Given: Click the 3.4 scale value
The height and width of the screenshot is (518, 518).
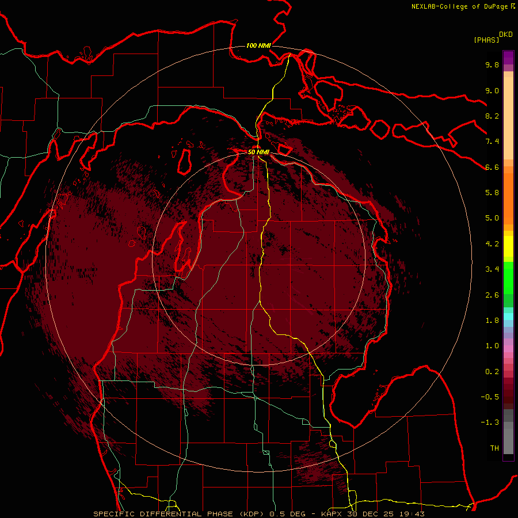Looking at the screenshot, I should [x=492, y=269].
